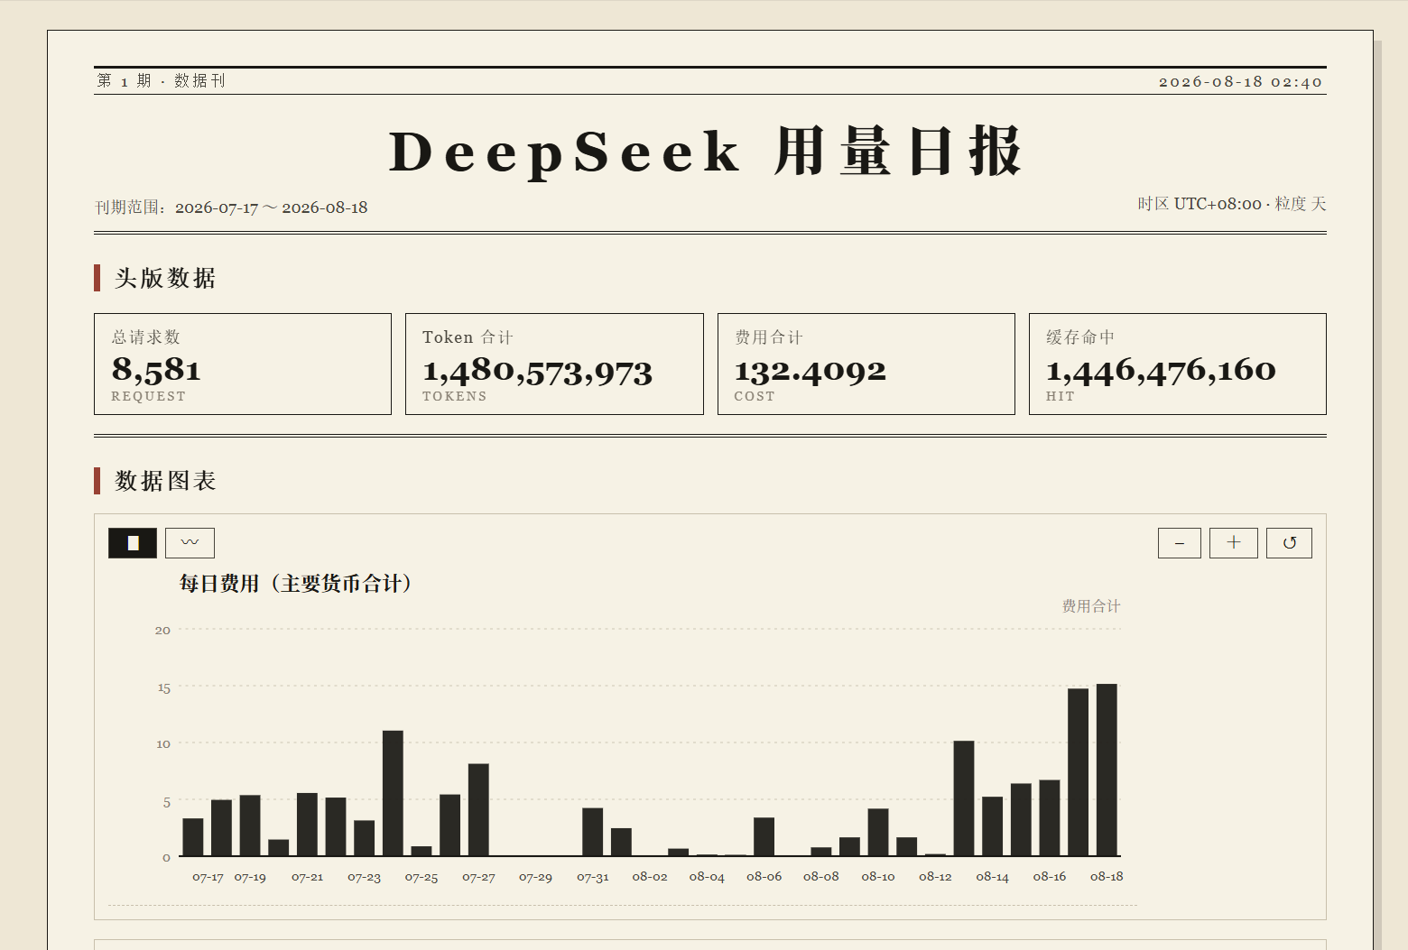The width and height of the screenshot is (1408, 950).
Task: Click the 刊期范围 date range text
Action: [x=231, y=208]
